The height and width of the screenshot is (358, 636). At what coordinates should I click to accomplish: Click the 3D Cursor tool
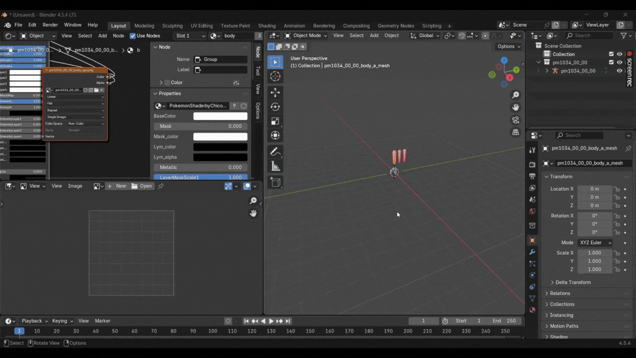click(275, 77)
